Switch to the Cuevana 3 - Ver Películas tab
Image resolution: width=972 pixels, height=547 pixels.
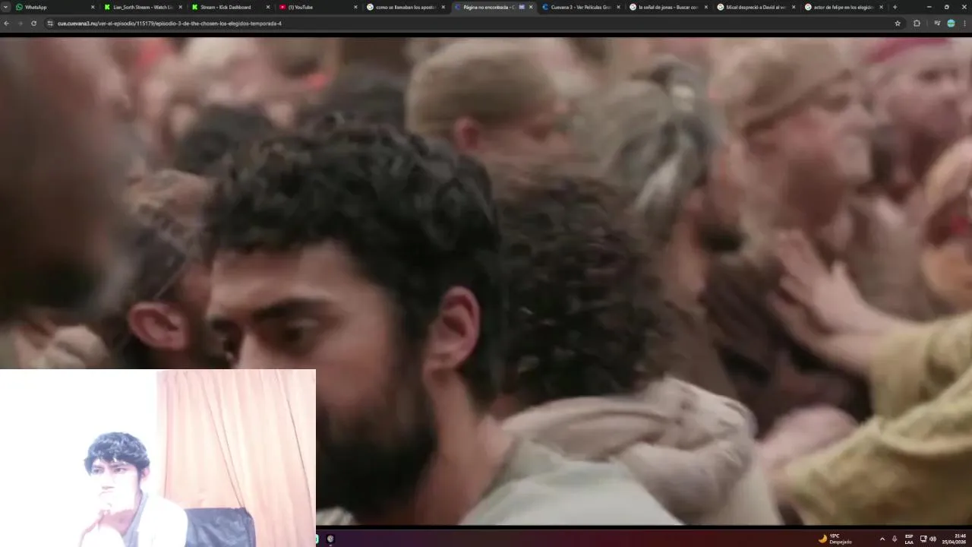(580, 7)
